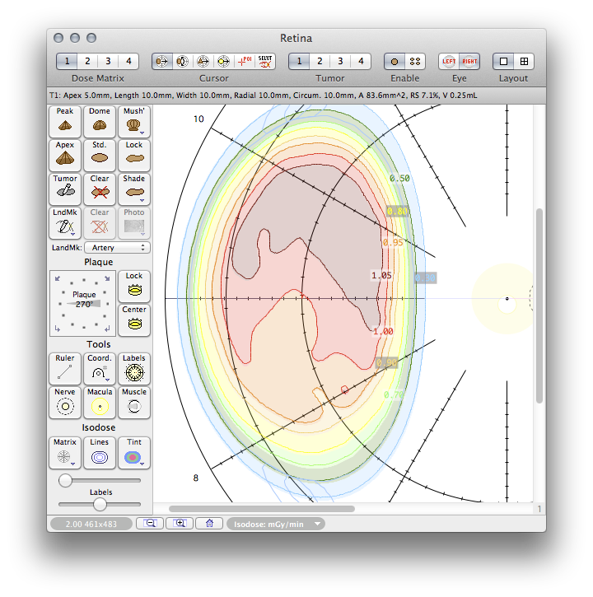Click the zoom in magnifier button

(180, 524)
